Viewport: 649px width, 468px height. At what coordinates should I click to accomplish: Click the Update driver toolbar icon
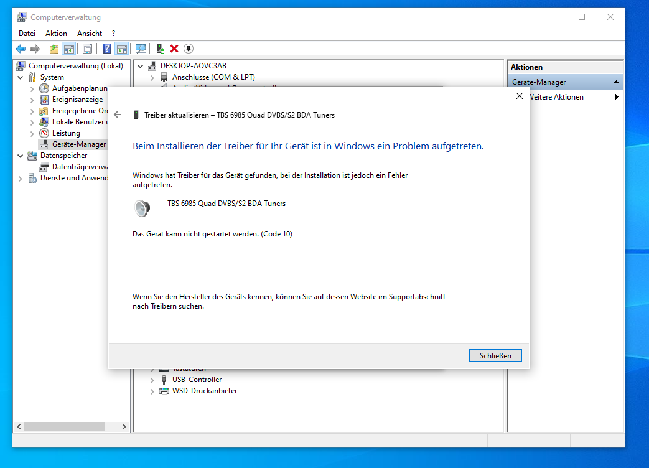(x=161, y=49)
